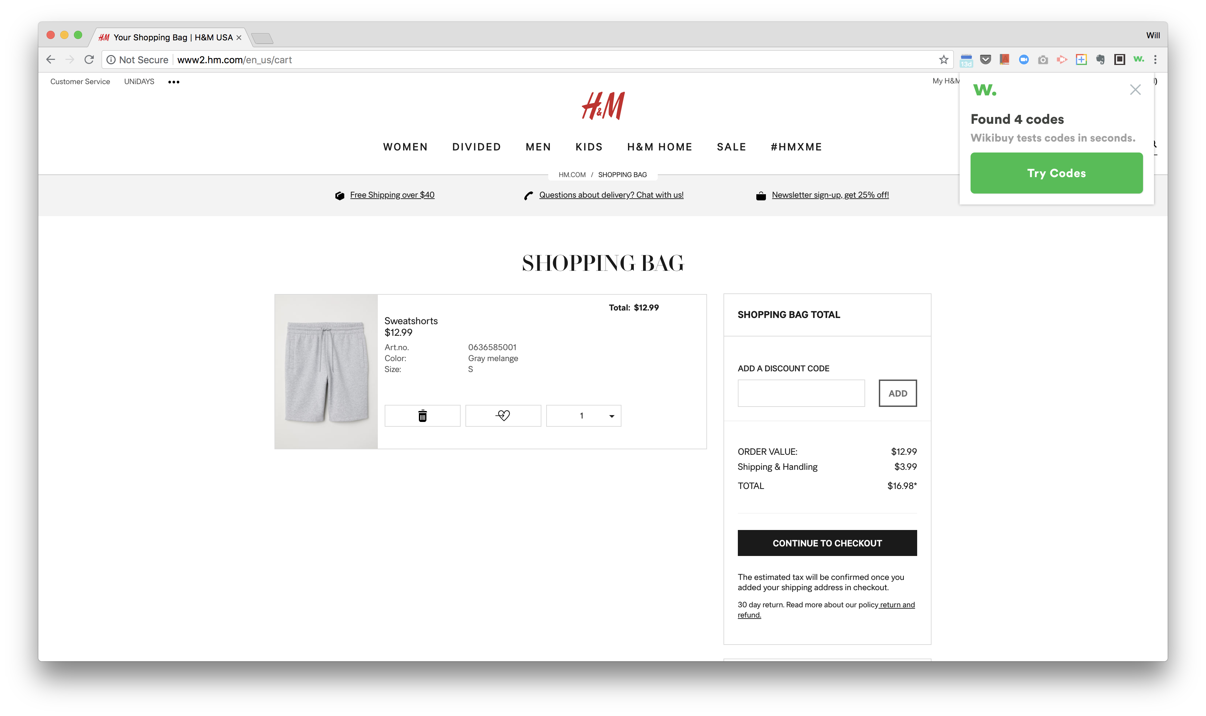Open the SALE navigation menu
The image size is (1206, 716).
point(731,147)
